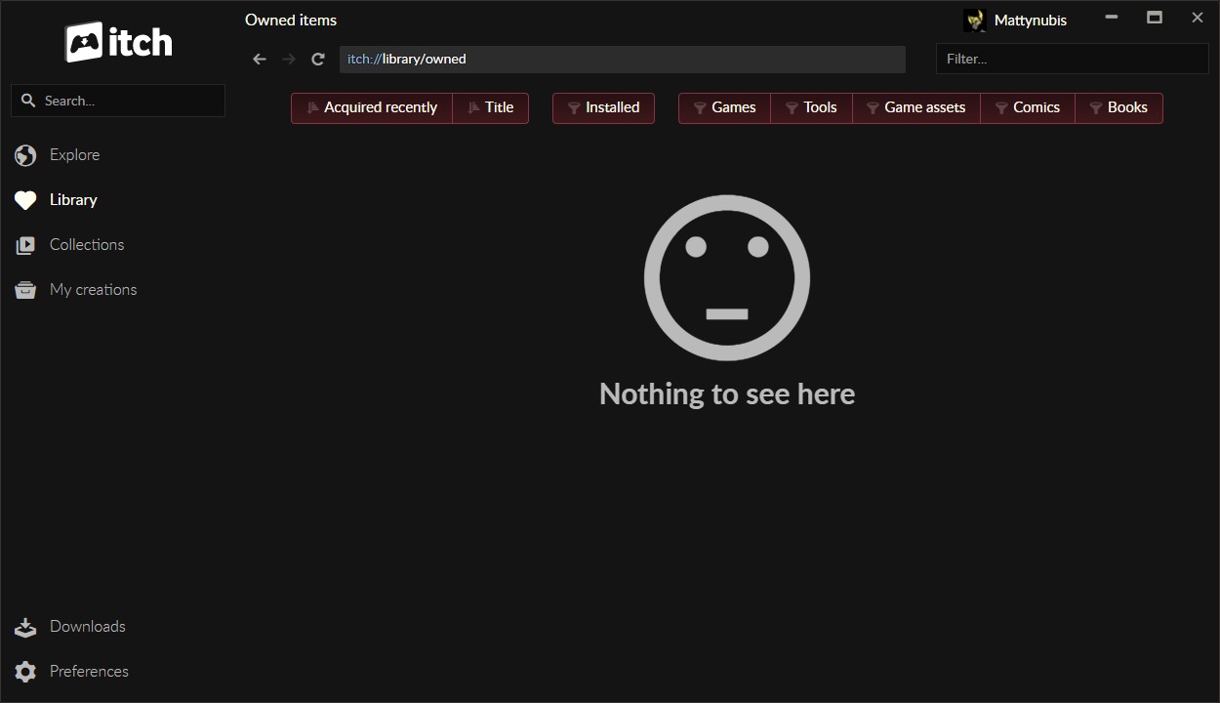Sort by Acquired recently
The width and height of the screenshot is (1220, 703).
coord(372,107)
